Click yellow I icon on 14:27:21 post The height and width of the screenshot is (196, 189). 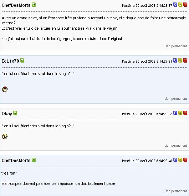[180, 60]
